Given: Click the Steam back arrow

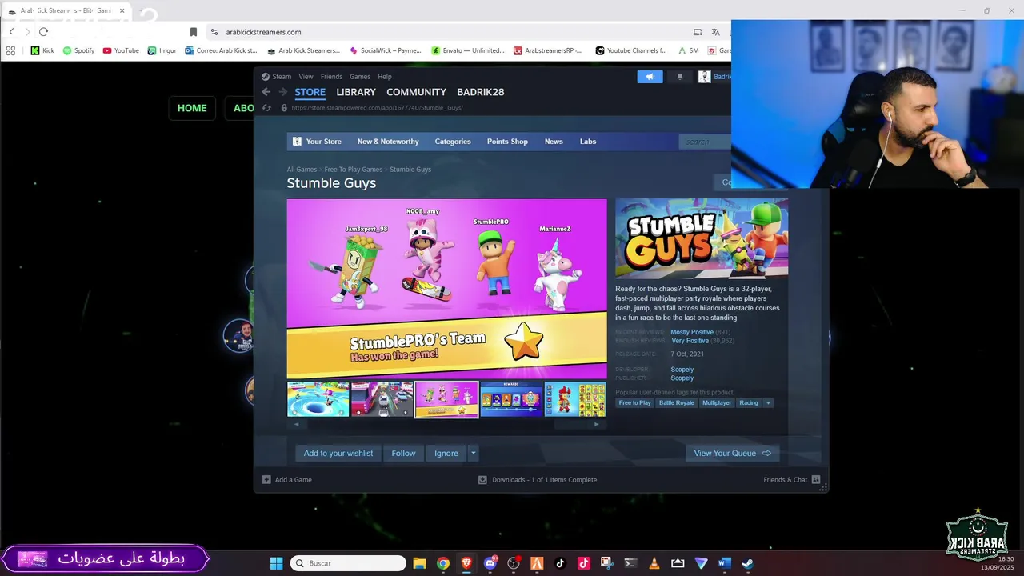Looking at the screenshot, I should pyautogui.click(x=266, y=92).
